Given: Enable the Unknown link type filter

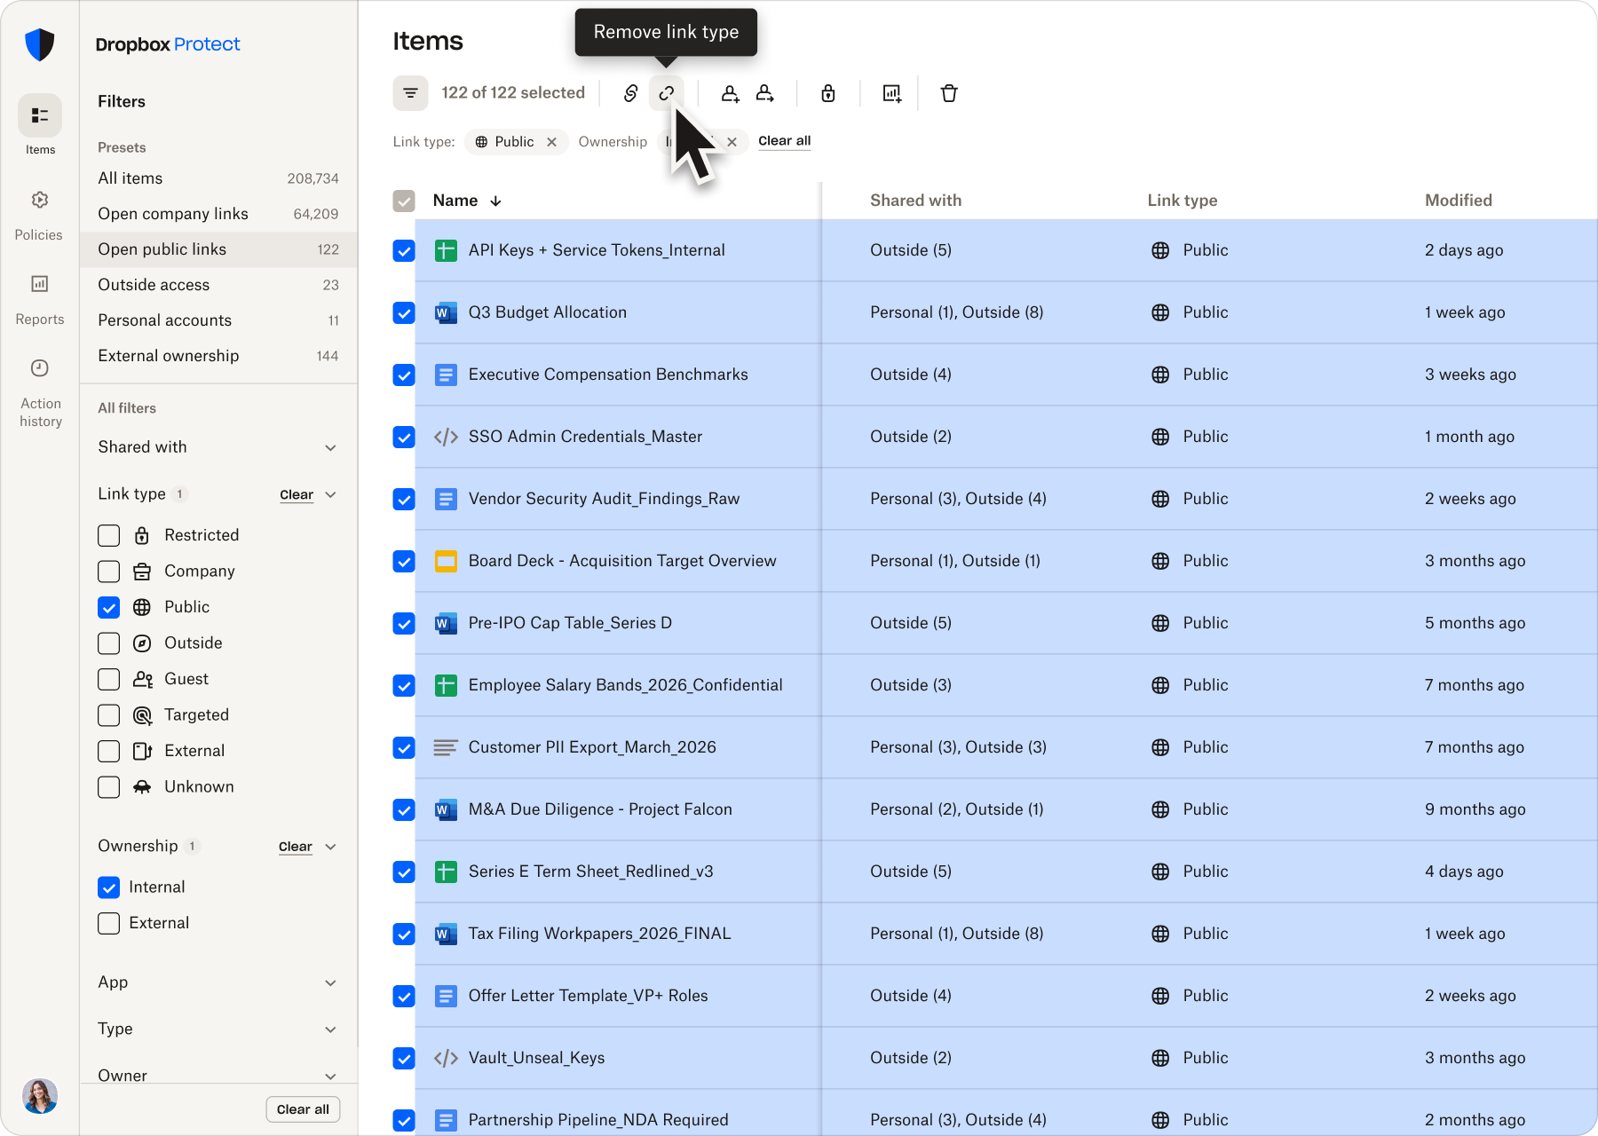Looking at the screenshot, I should pos(108,787).
